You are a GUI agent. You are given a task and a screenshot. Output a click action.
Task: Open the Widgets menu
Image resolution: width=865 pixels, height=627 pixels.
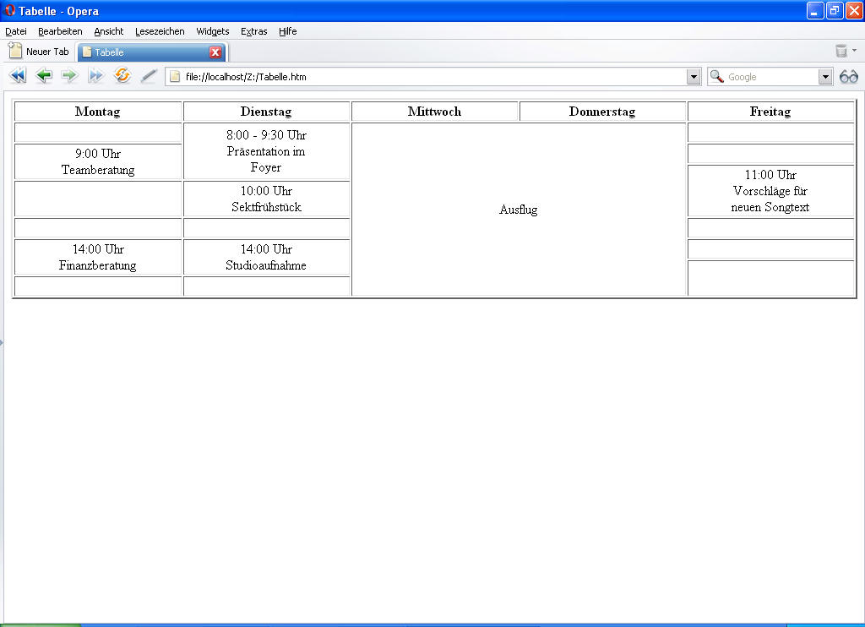[213, 31]
